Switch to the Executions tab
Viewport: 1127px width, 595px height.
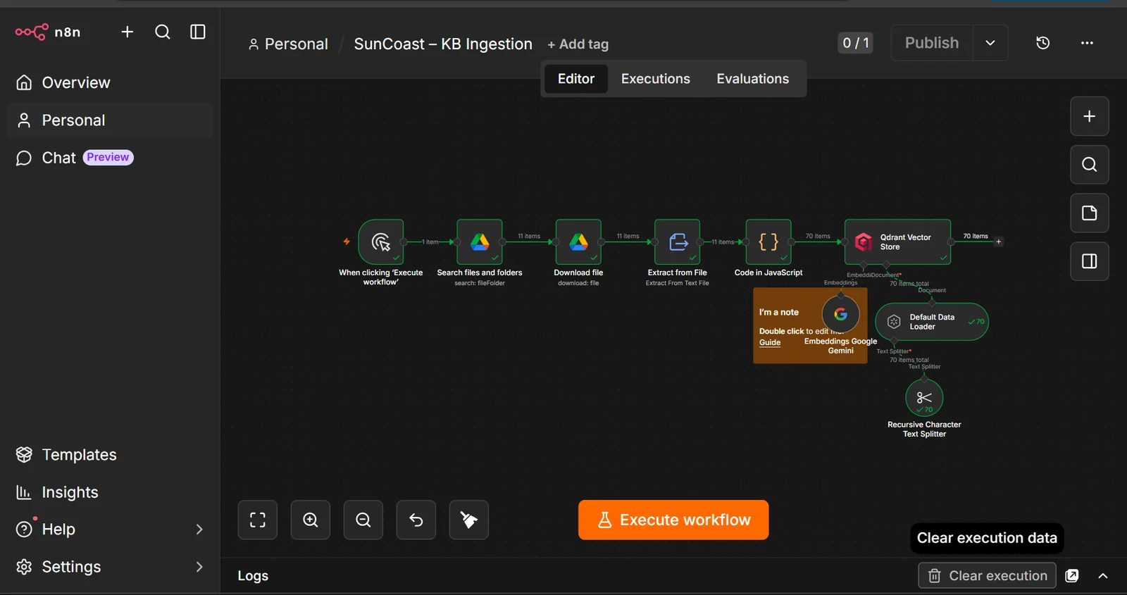(x=656, y=79)
